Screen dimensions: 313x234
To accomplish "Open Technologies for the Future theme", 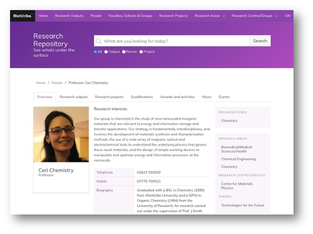I will click(x=243, y=205).
